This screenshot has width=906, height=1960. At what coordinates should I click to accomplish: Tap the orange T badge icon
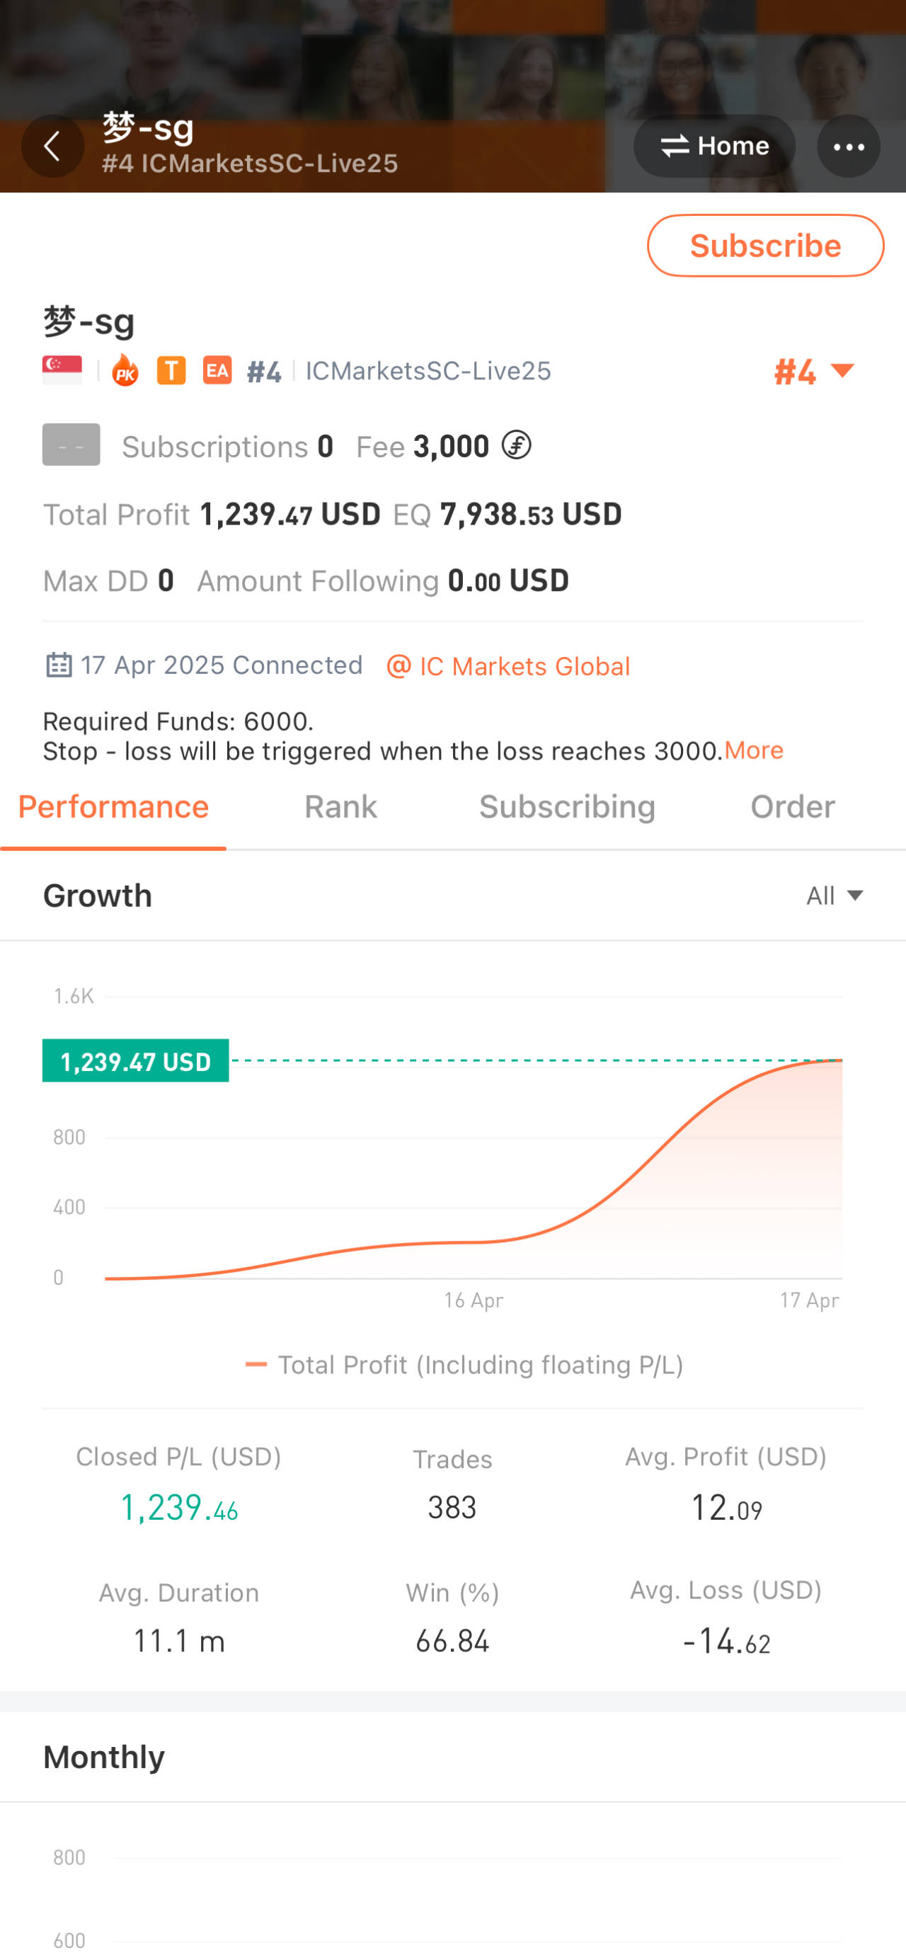171,370
